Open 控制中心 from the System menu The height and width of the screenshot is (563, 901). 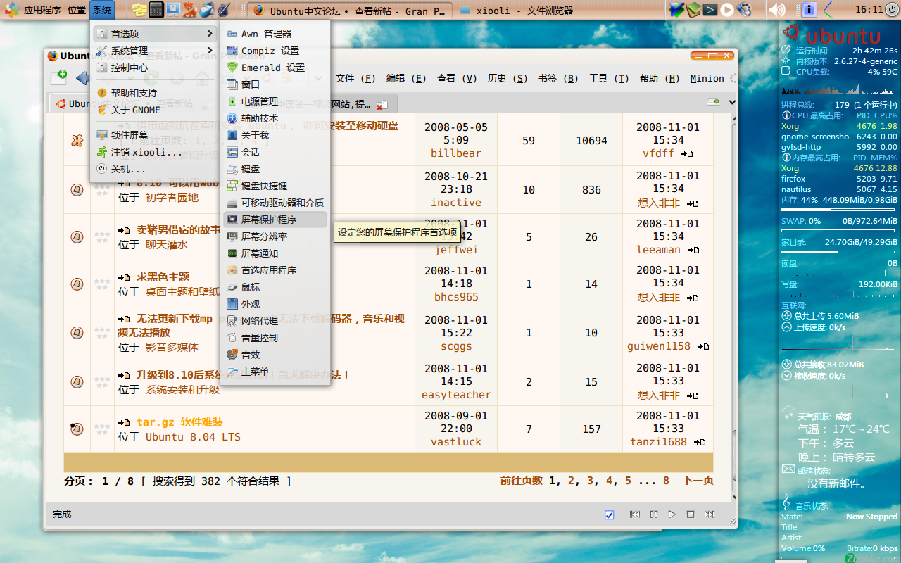click(155, 68)
